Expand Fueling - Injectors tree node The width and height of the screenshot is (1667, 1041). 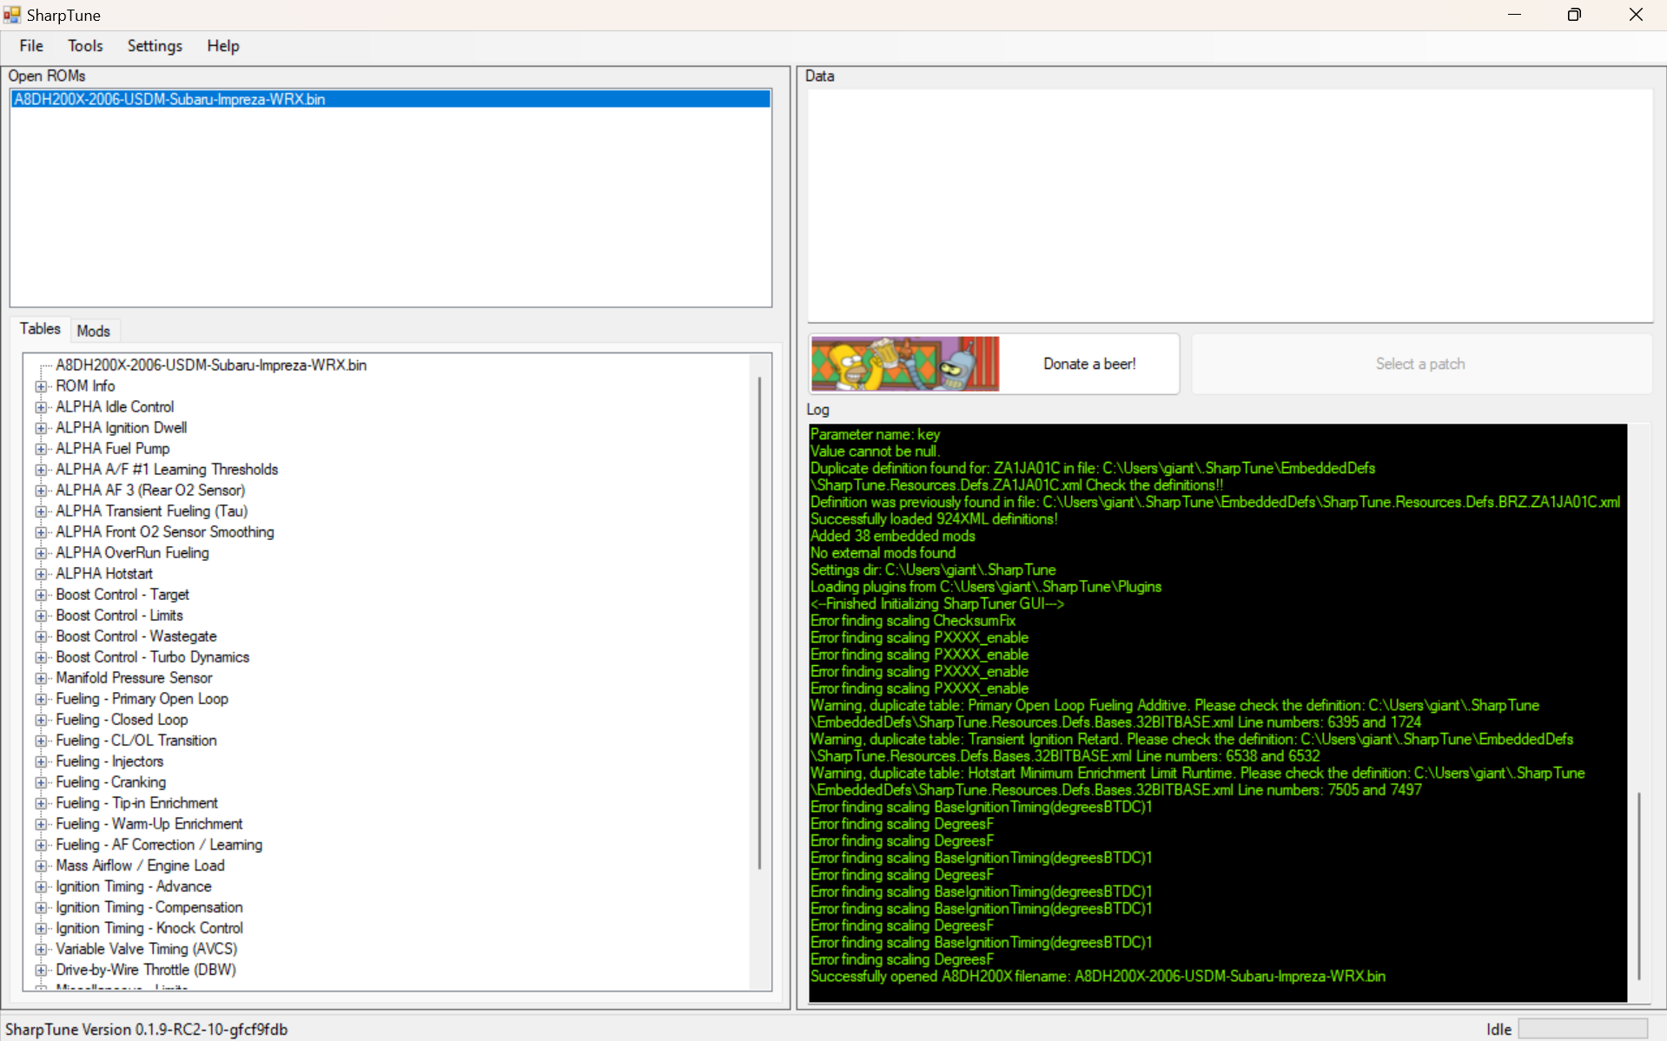[x=41, y=761]
